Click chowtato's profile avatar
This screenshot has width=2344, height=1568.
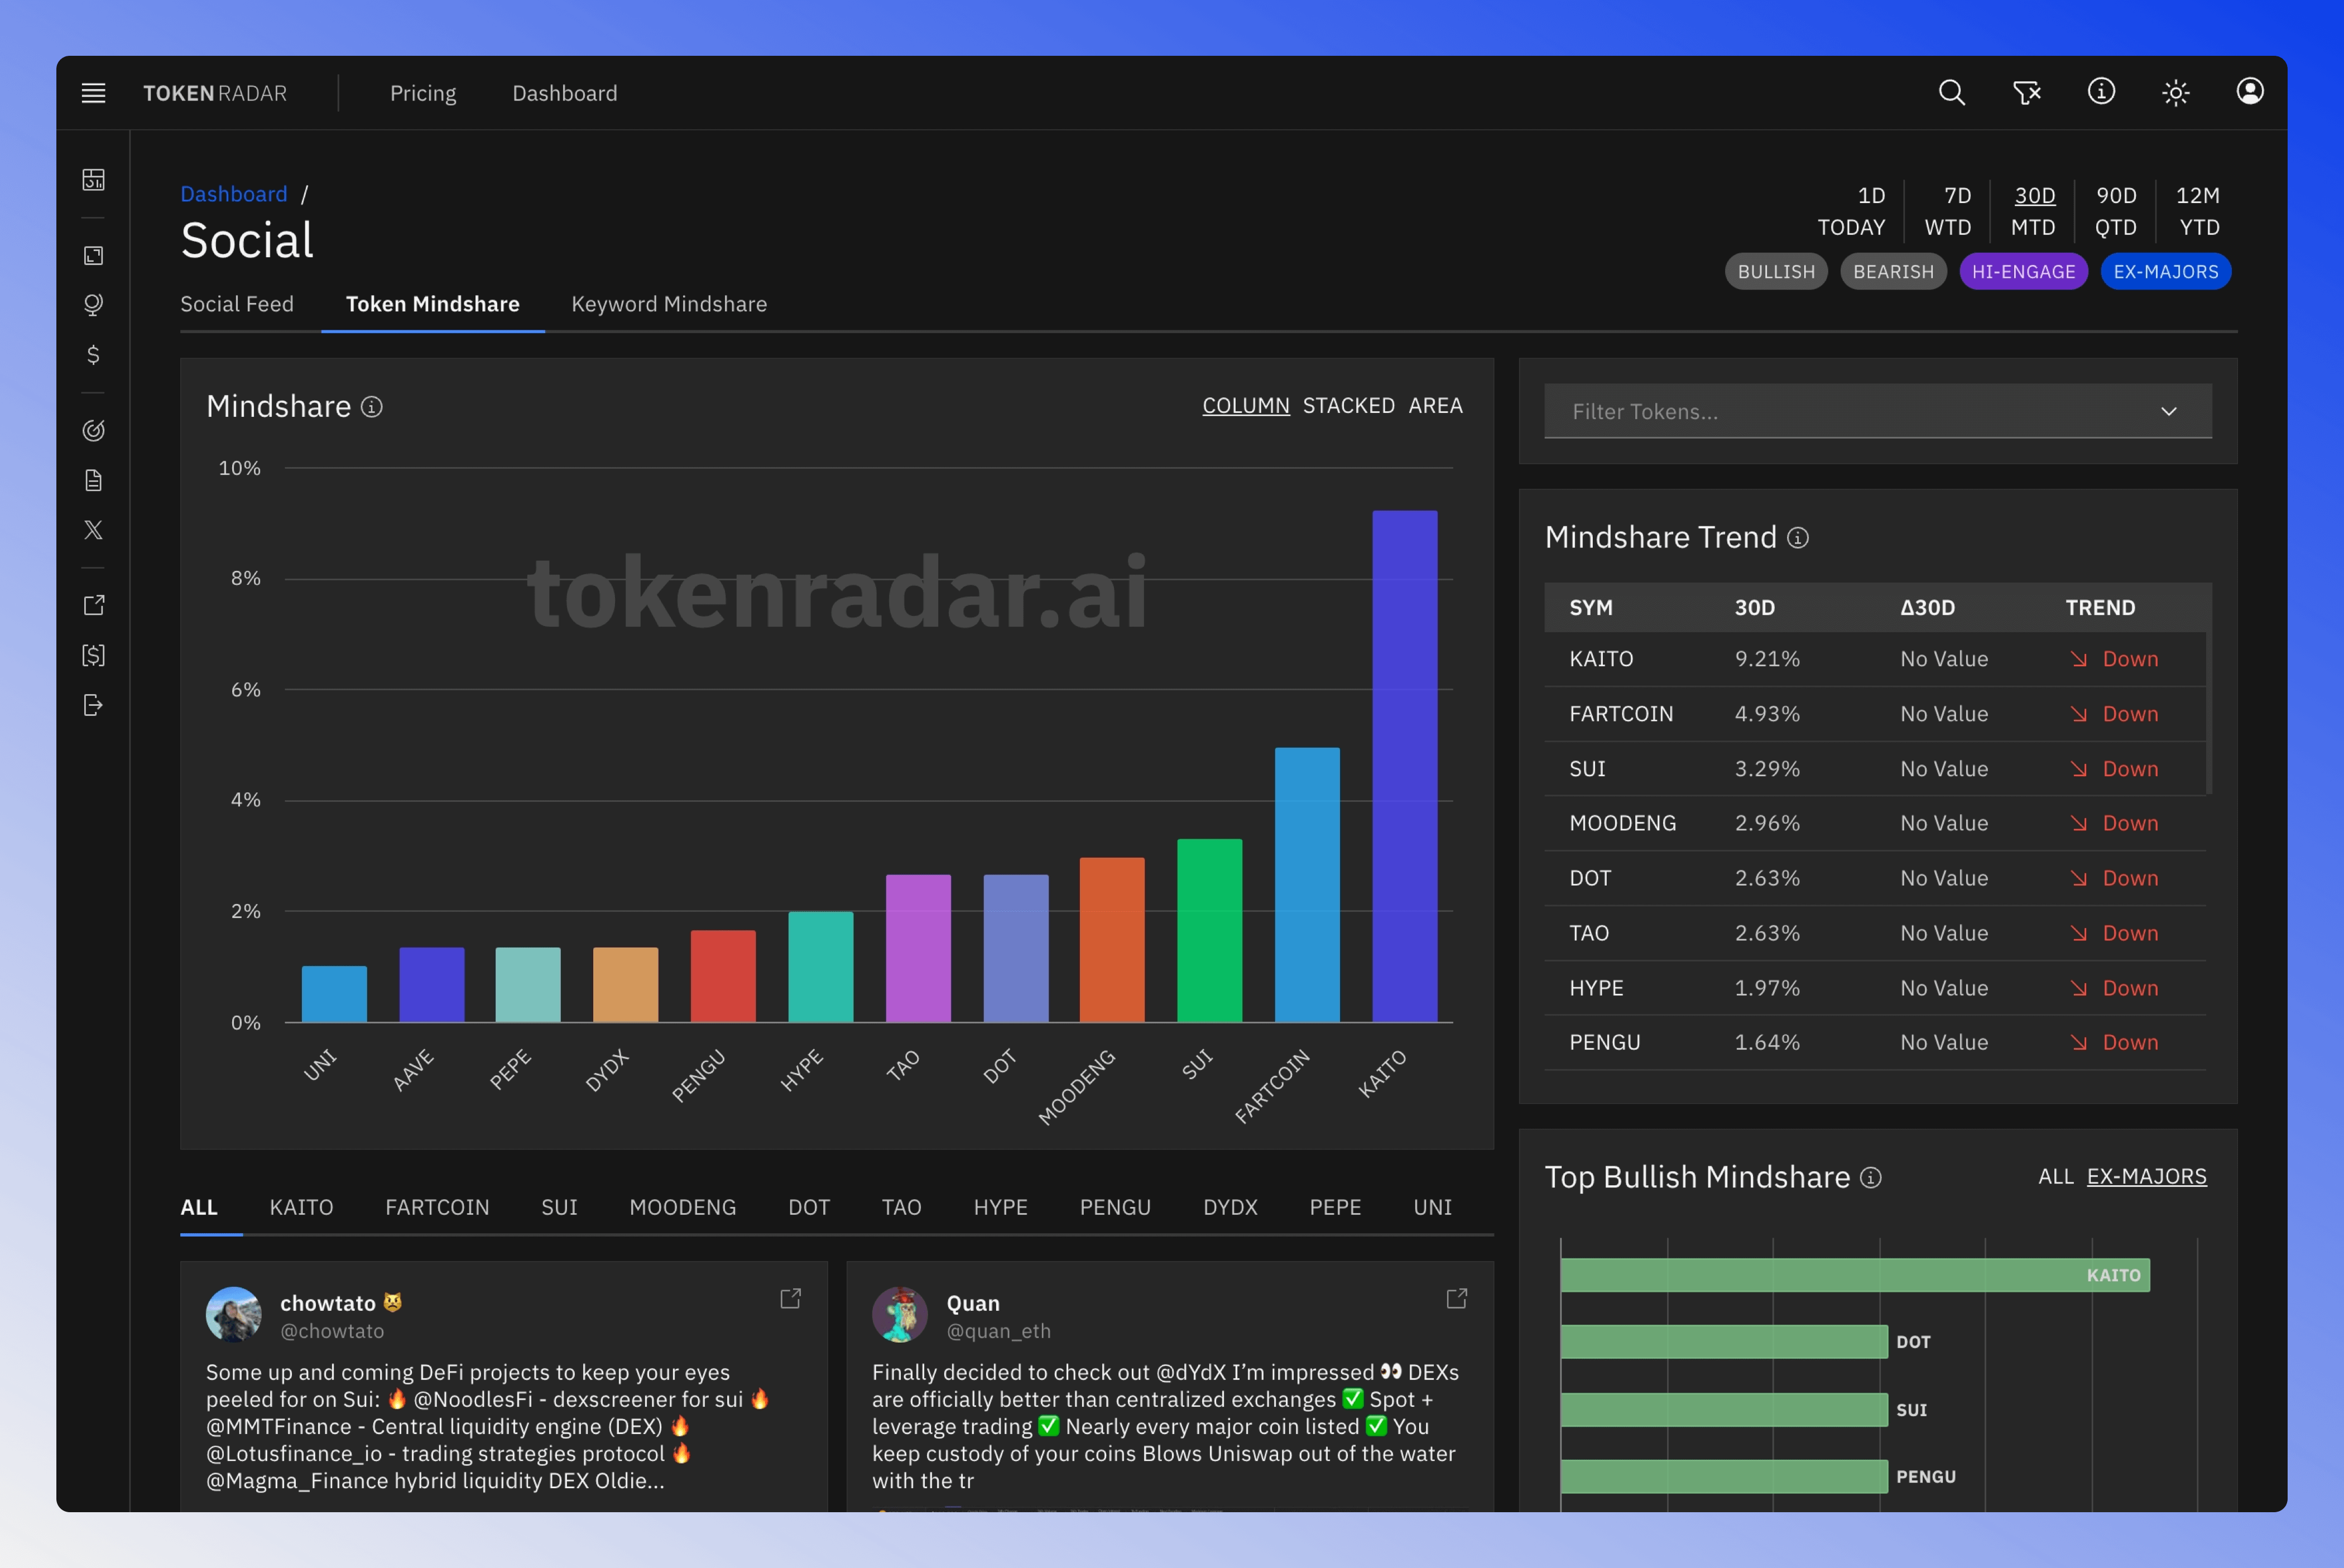pos(233,1314)
